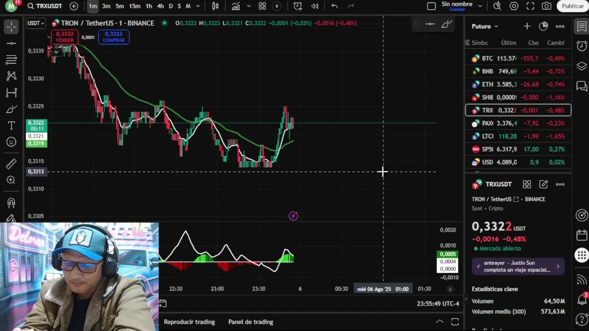The height and width of the screenshot is (331, 589).
Task: Open Panel de trading tab
Action: (x=251, y=322)
